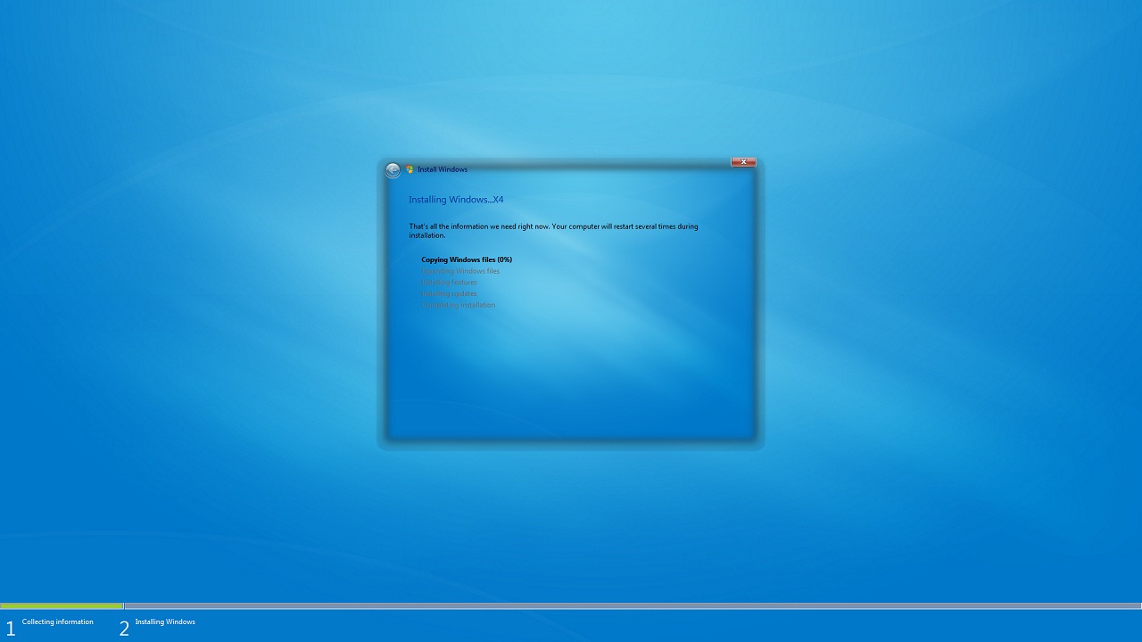The image size is (1142, 642).
Task: Click the restart information paragraph
Action: pos(553,231)
